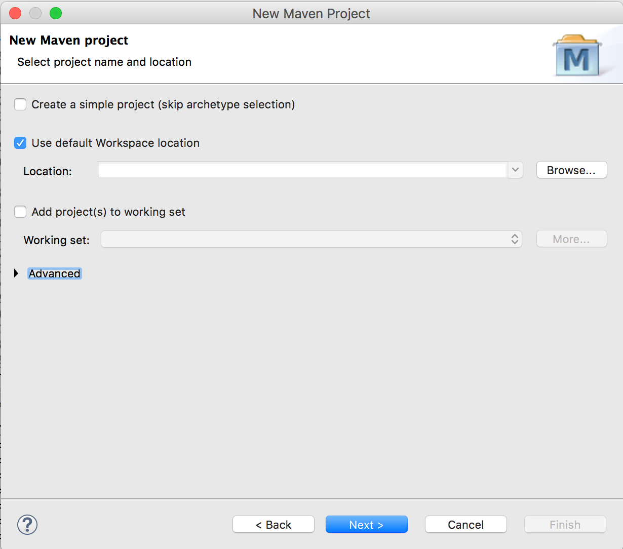Go back with the < Back button
This screenshot has width=623, height=549.
point(274,525)
